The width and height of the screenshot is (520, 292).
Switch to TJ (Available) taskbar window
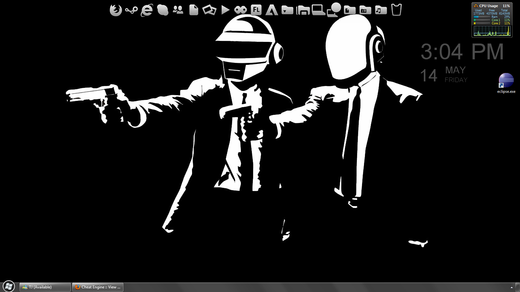(x=45, y=287)
